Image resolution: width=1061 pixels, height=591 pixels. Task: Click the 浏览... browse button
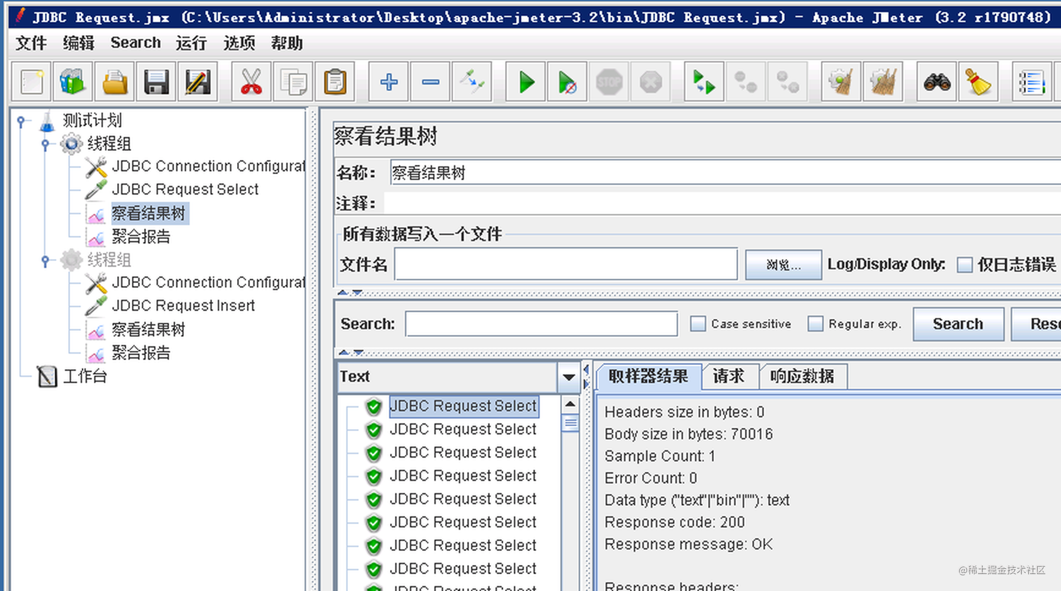(783, 265)
